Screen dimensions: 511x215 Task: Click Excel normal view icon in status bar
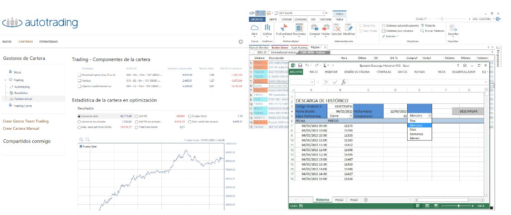click(418, 206)
